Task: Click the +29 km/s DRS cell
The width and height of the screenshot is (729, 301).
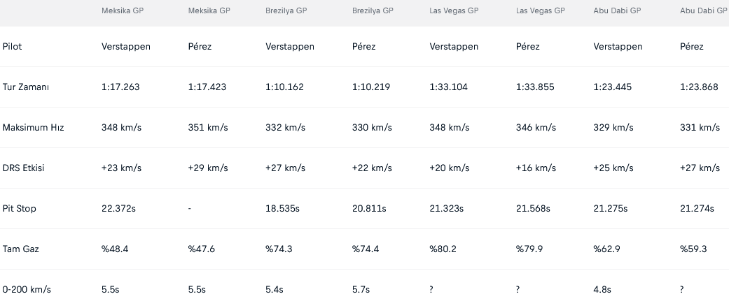Action: 209,168
